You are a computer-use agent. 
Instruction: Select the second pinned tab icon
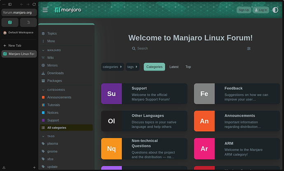(x=28, y=22)
